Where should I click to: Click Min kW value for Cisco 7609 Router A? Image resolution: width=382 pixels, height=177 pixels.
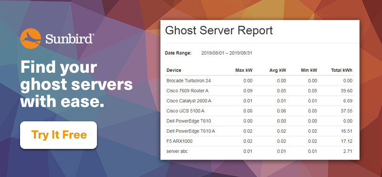313,91
